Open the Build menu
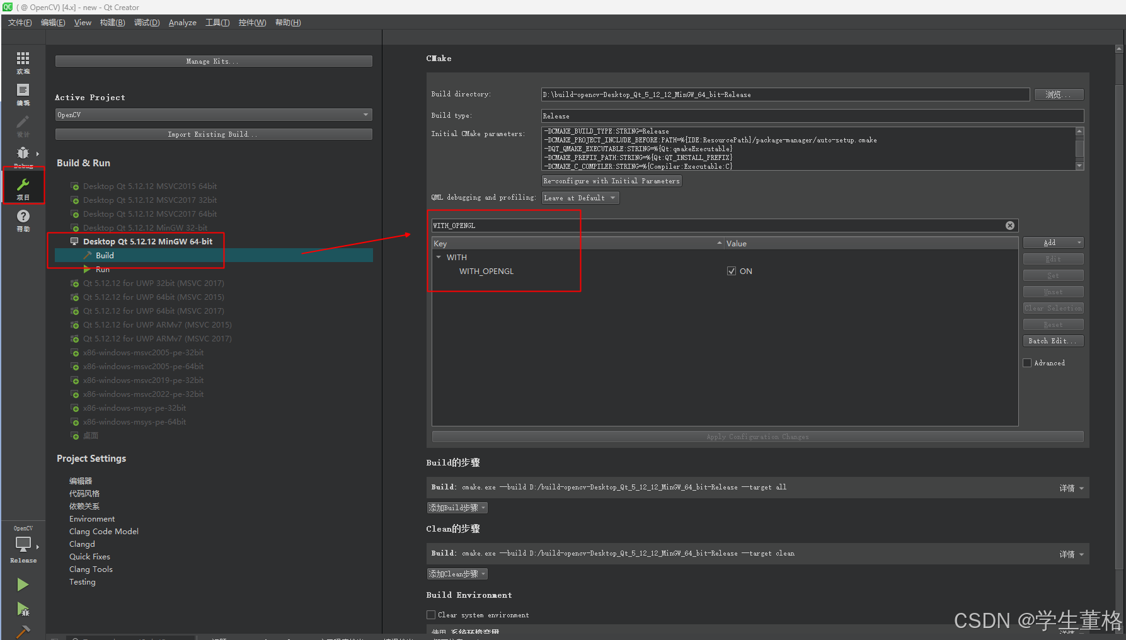 tap(113, 23)
